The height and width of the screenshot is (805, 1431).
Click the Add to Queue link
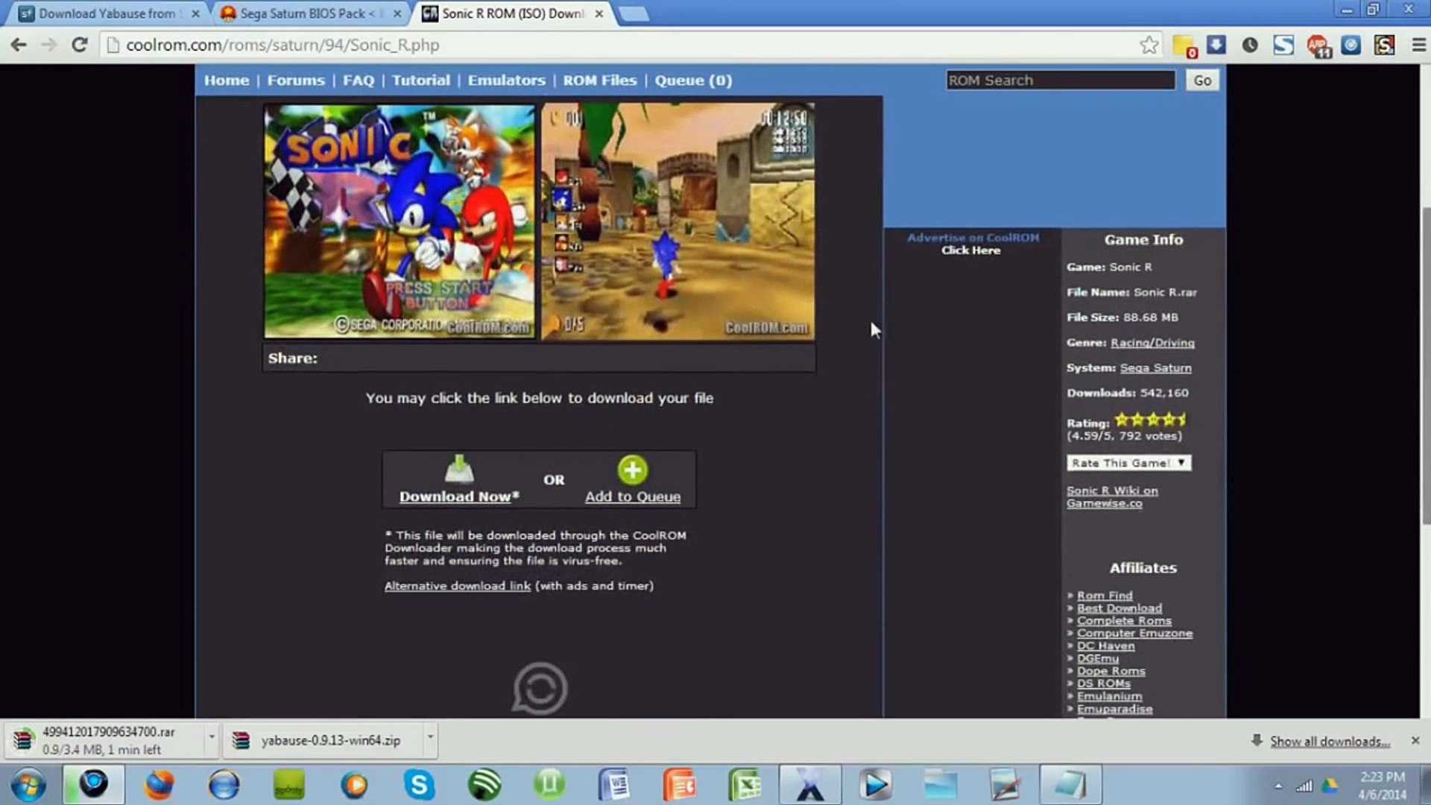tap(632, 496)
